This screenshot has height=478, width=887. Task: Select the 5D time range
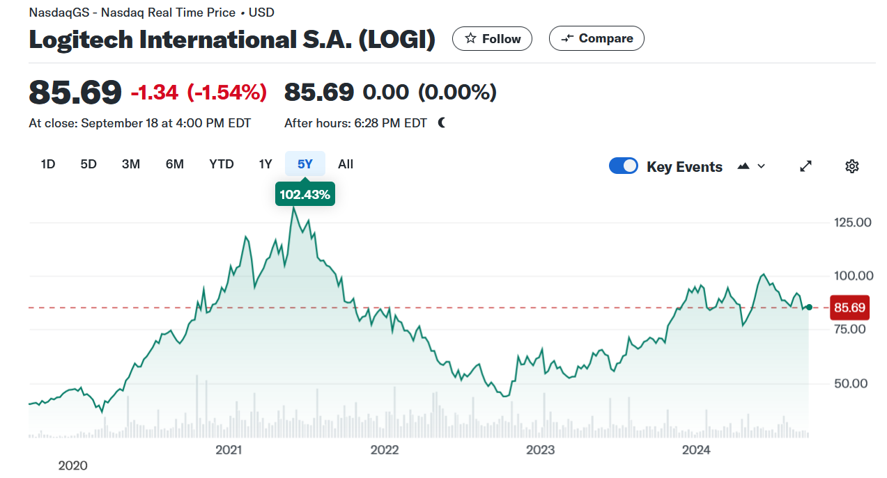(88, 164)
